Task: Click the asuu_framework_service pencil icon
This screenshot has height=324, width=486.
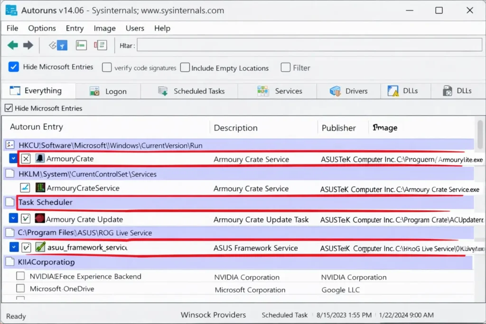Action: [40, 247]
